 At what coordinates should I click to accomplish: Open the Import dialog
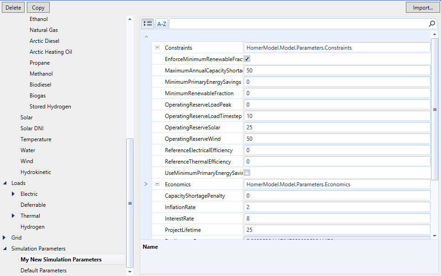[422, 7]
